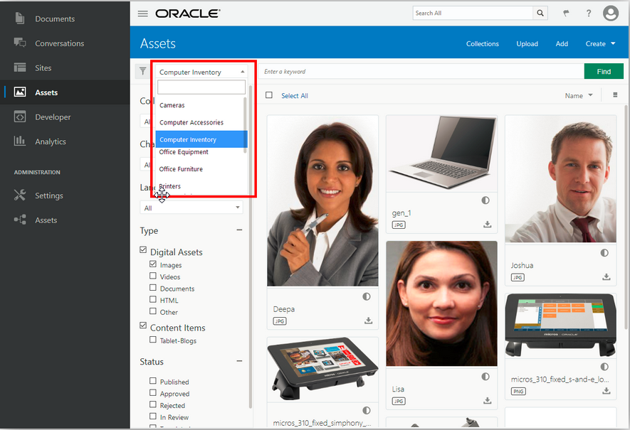Open help with the question mark icon
This screenshot has height=430, width=630.
589,12
